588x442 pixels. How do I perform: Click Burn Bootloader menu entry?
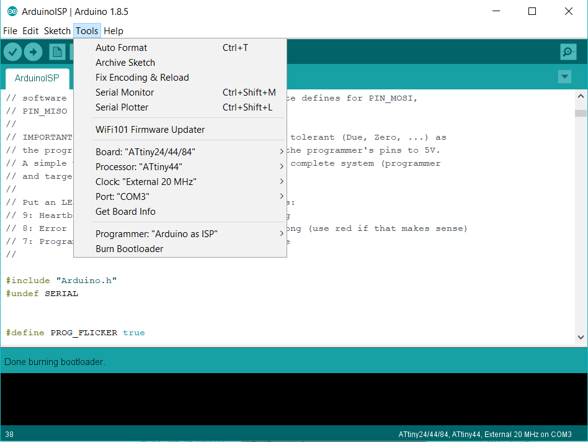pyautogui.click(x=180, y=249)
